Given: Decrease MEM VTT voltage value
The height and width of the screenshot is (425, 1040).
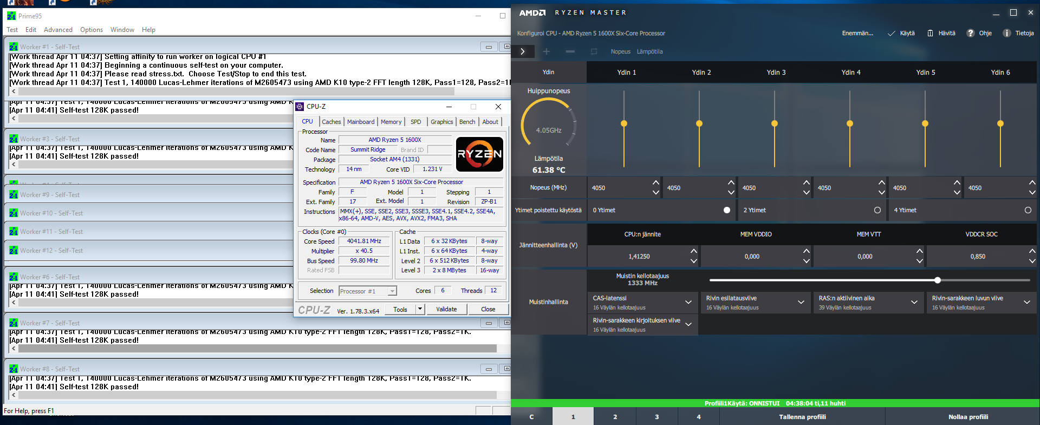Looking at the screenshot, I should coord(920,261).
